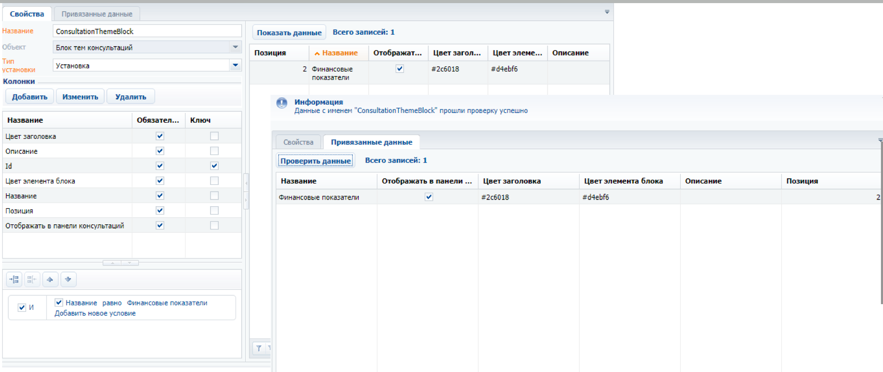The height and width of the screenshot is (372, 883).
Task: Click the равно operator link in the filter
Action: click(x=112, y=303)
